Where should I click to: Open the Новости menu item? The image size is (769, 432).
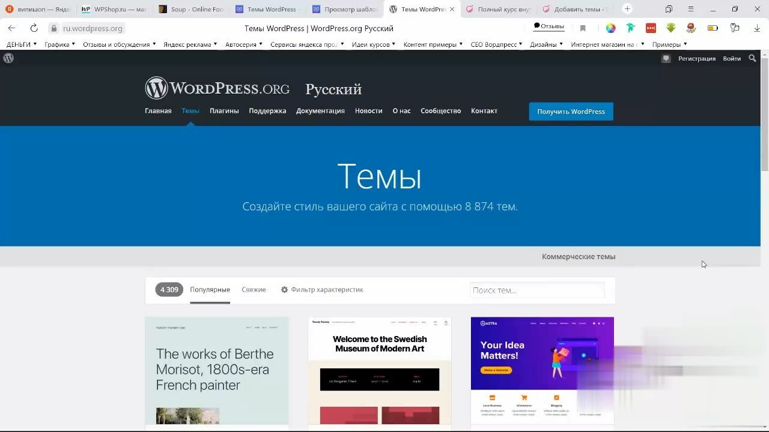pos(368,110)
